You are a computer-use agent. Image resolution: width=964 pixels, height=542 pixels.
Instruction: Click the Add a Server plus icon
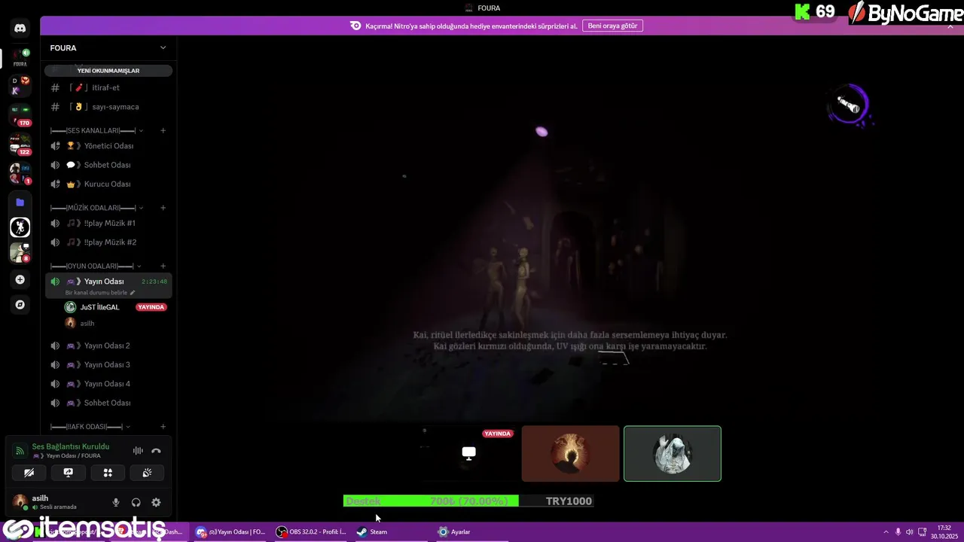point(20,279)
